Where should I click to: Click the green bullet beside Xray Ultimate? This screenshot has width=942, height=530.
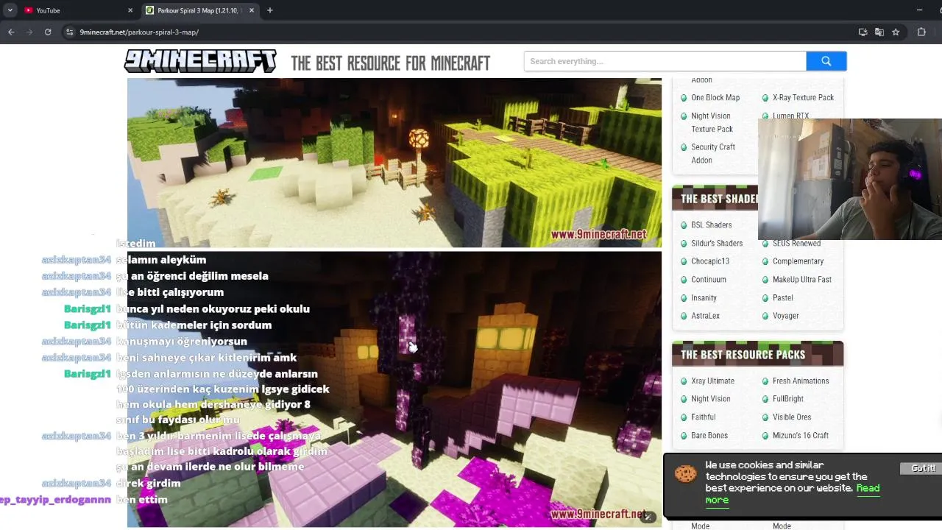684,381
